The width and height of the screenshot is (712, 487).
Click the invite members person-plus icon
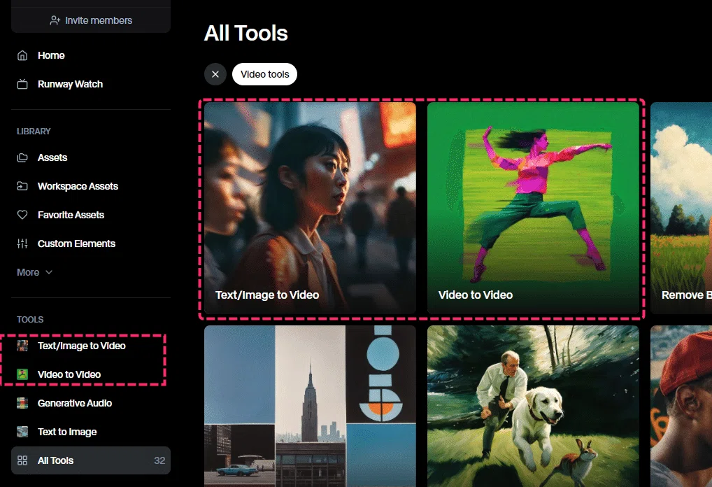pos(55,20)
